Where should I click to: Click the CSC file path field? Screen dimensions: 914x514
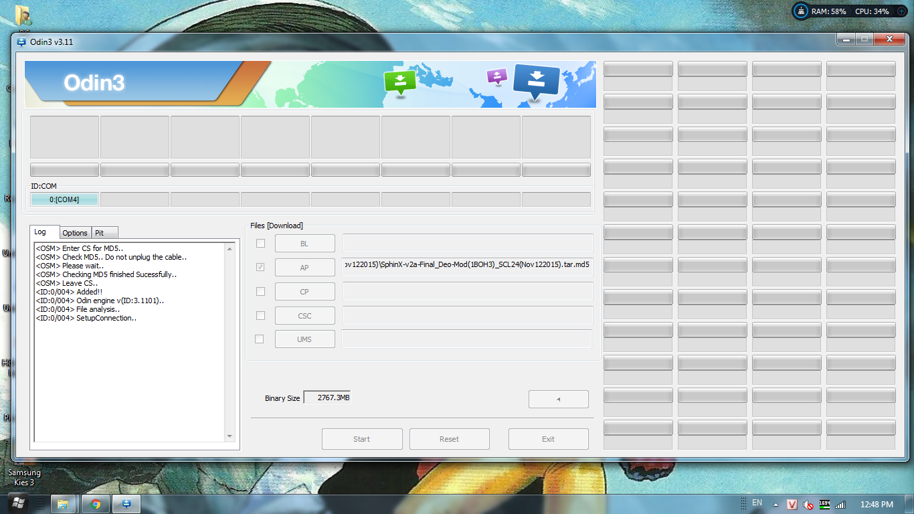click(468, 315)
